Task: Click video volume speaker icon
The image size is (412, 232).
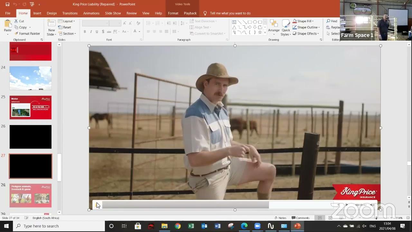Action: 372,205
